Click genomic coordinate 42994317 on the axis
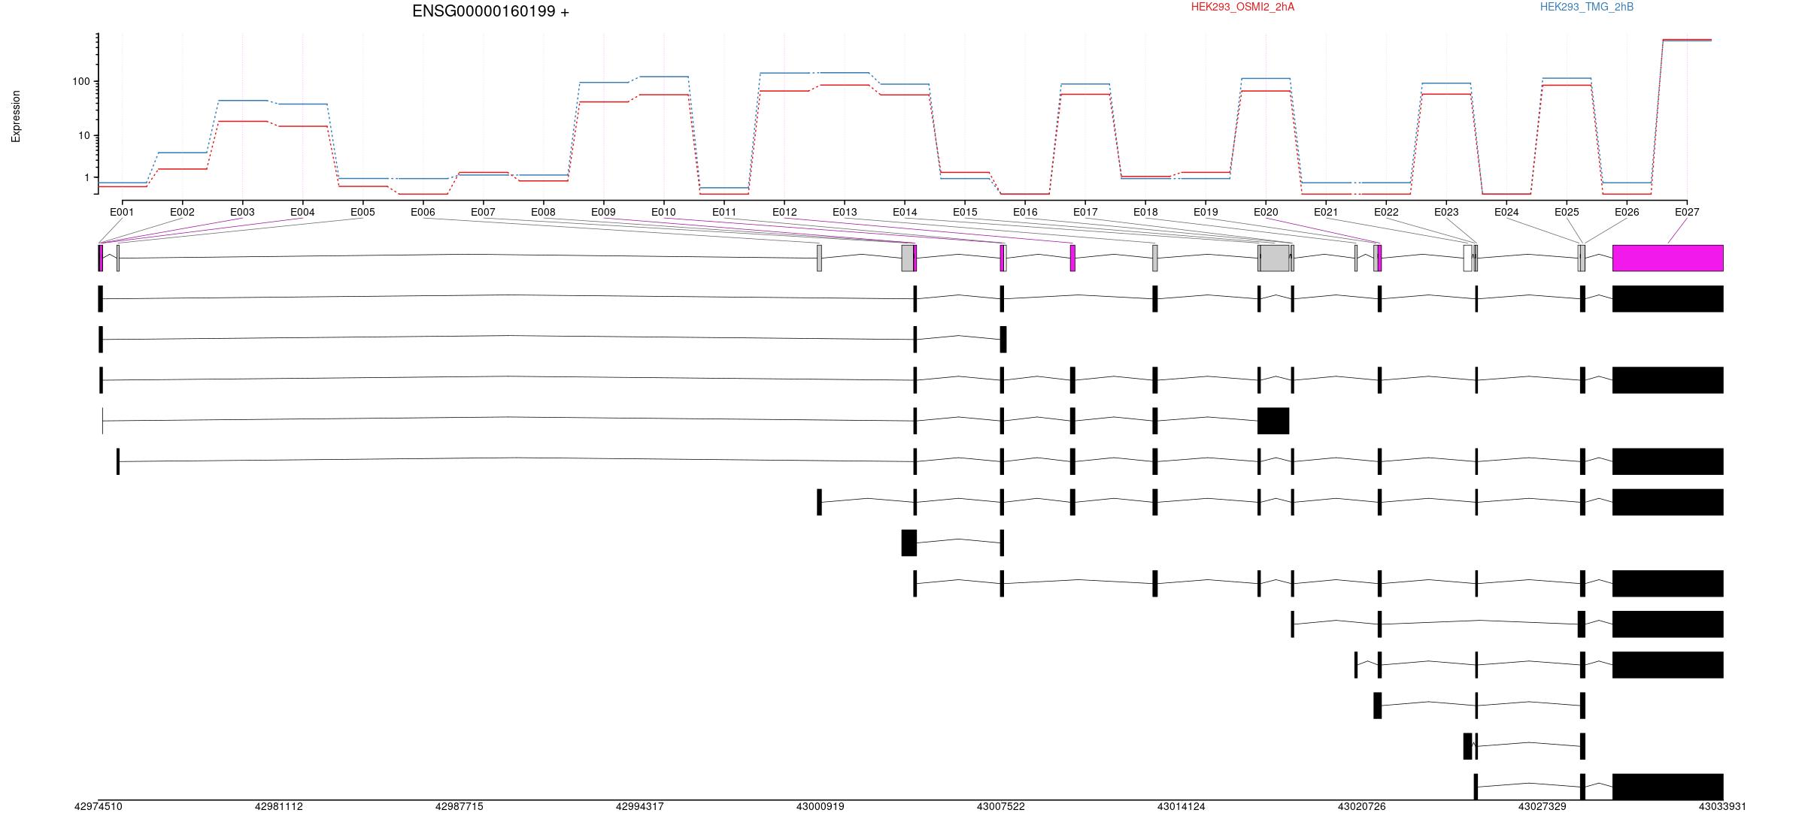This screenshot has height=819, width=1805. coord(640,806)
